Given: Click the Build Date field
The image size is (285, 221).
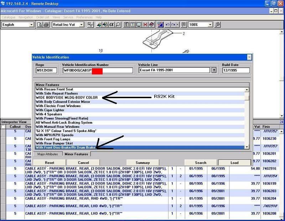Looking at the screenshot, I should click(236, 70).
